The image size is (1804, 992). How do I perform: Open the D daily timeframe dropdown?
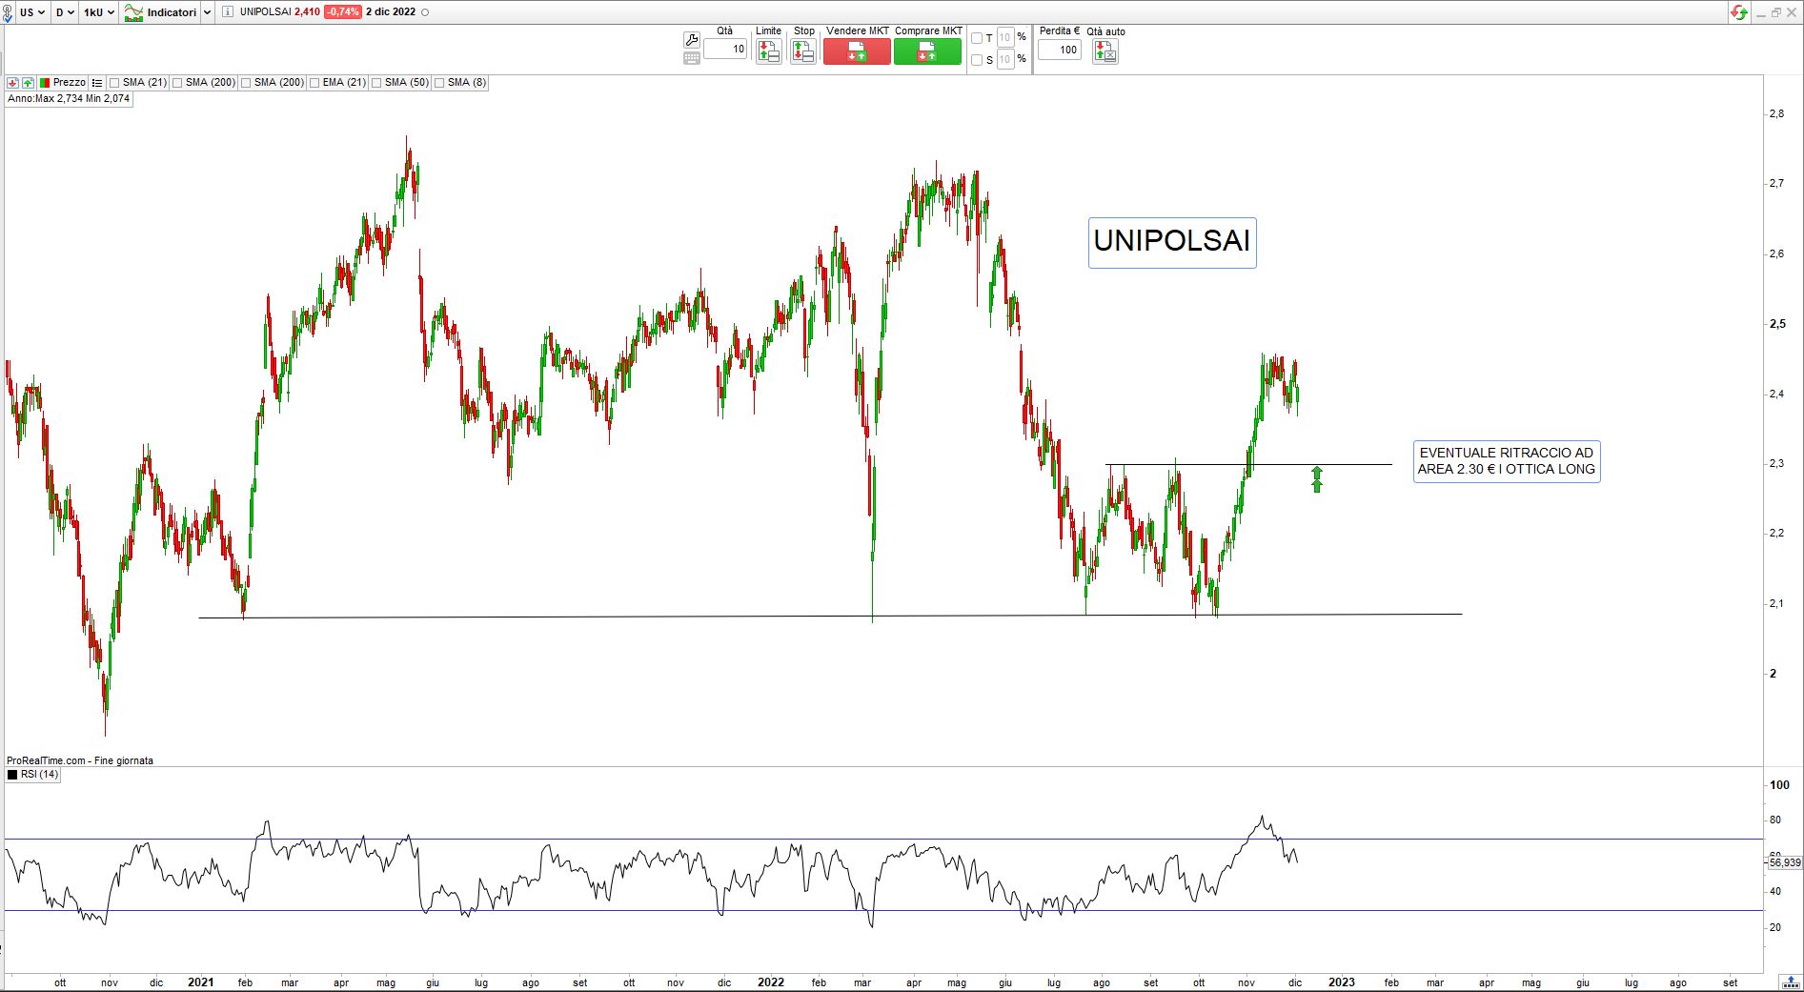click(64, 12)
